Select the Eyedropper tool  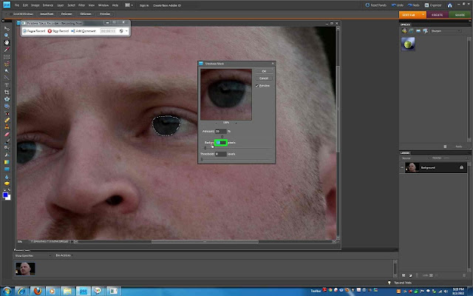coord(7,50)
